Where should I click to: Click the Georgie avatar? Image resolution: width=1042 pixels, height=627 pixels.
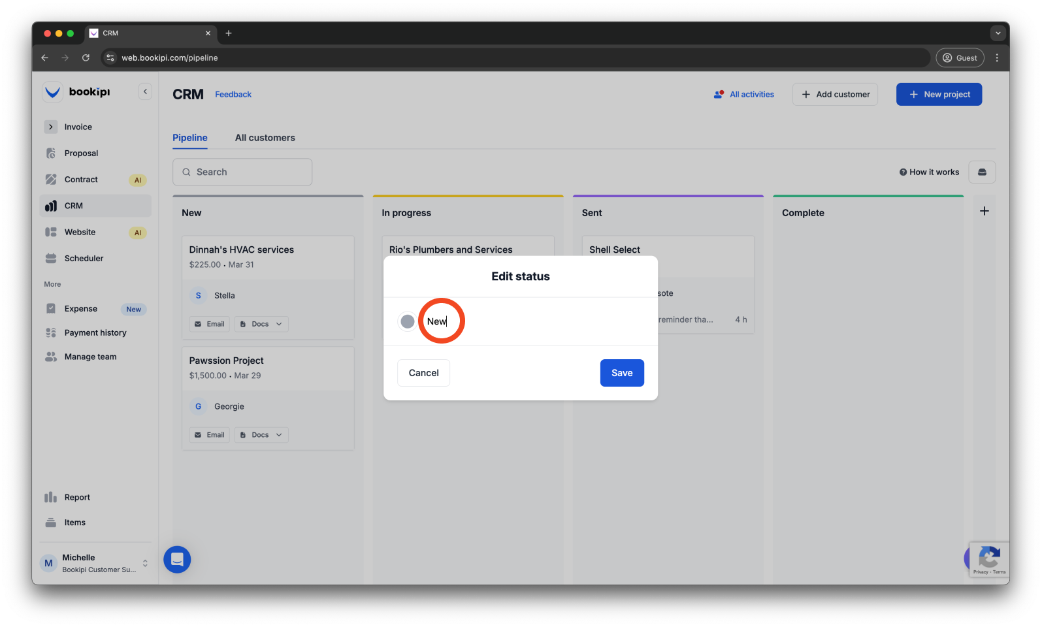coord(199,407)
